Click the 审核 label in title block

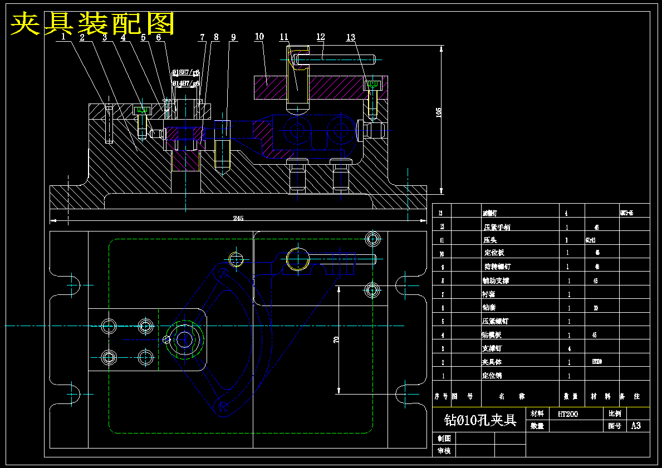[x=444, y=451]
